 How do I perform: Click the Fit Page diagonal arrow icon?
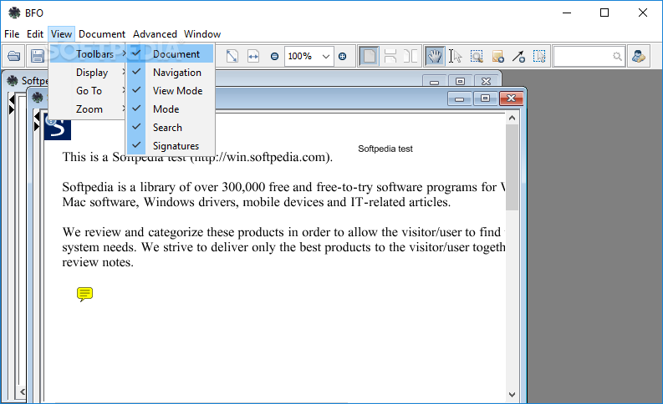click(x=232, y=56)
